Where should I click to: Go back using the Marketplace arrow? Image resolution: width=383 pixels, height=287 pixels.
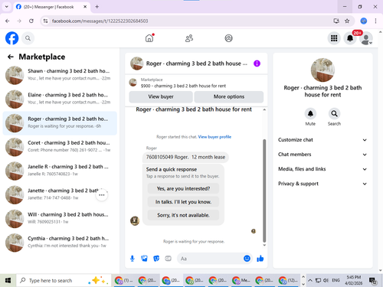pos(11,57)
